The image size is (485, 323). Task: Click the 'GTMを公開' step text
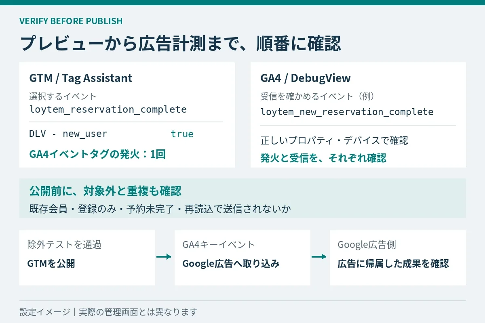[51, 264]
